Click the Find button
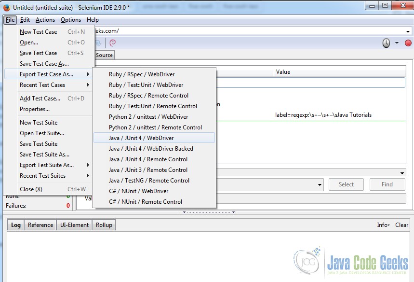 tap(387, 184)
